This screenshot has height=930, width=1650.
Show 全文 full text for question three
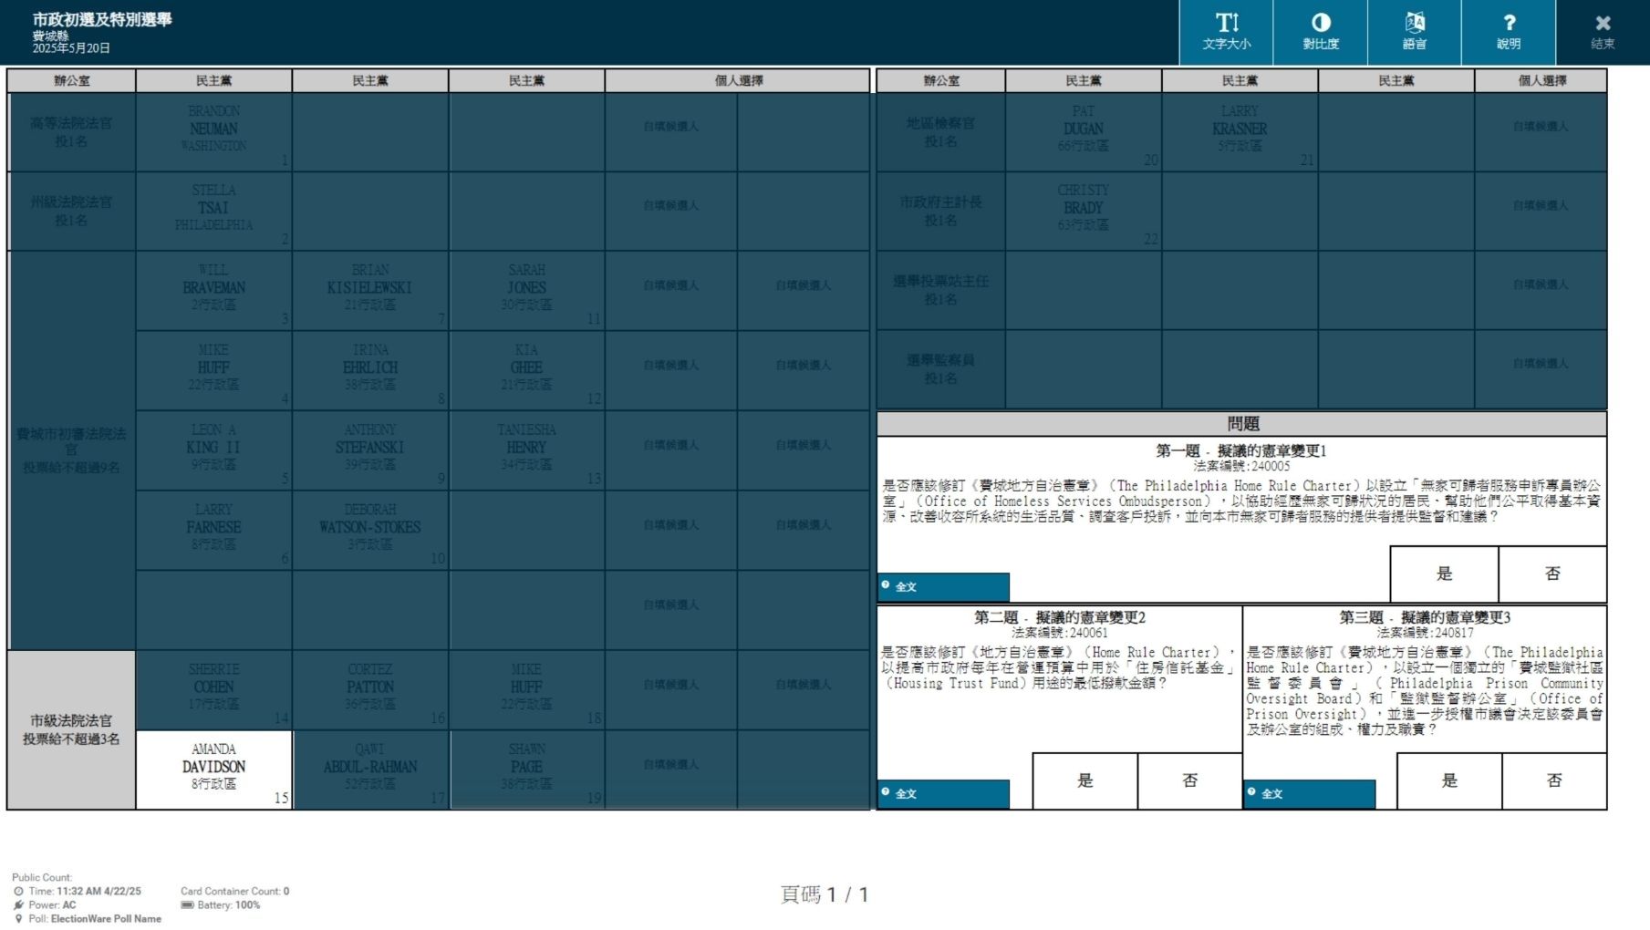click(1309, 793)
